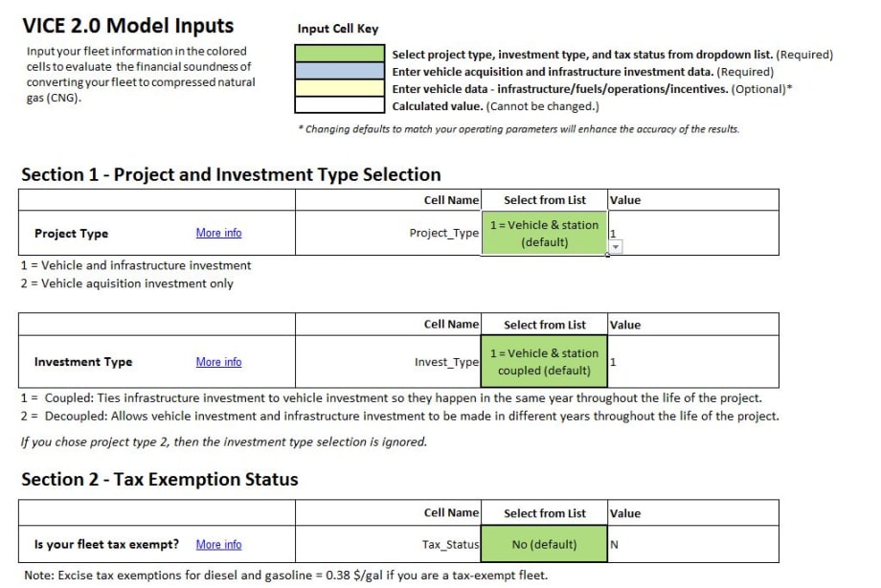Click the 'VICE 2.0 Model Inputs' title

pyautogui.click(x=127, y=26)
